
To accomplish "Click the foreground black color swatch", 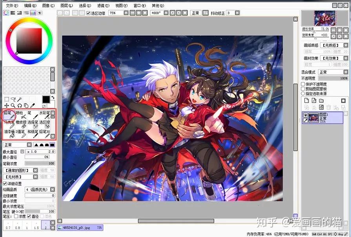I will click(x=46, y=99).
